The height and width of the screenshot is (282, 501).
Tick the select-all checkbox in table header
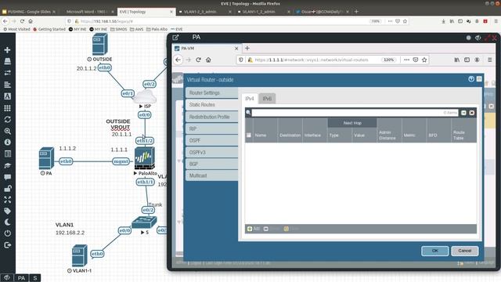[x=249, y=135]
